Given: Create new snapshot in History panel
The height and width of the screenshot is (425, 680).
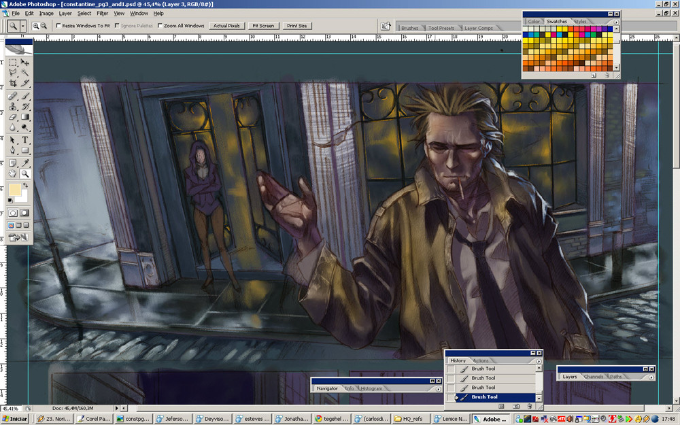Looking at the screenshot, I should tap(515, 407).
